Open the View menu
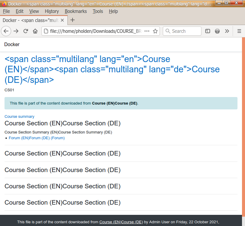The width and height of the screenshot is (245, 226). tap(34, 11)
